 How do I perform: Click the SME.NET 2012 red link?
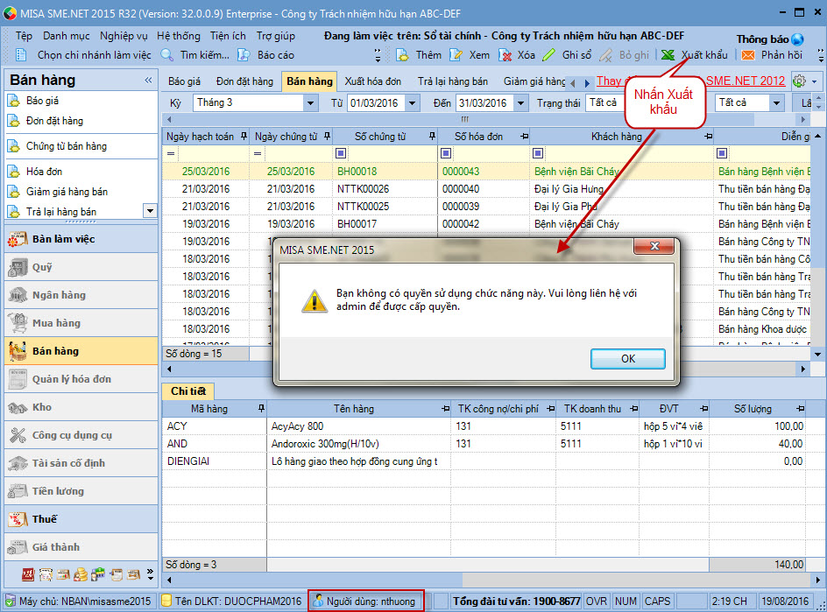click(x=746, y=81)
